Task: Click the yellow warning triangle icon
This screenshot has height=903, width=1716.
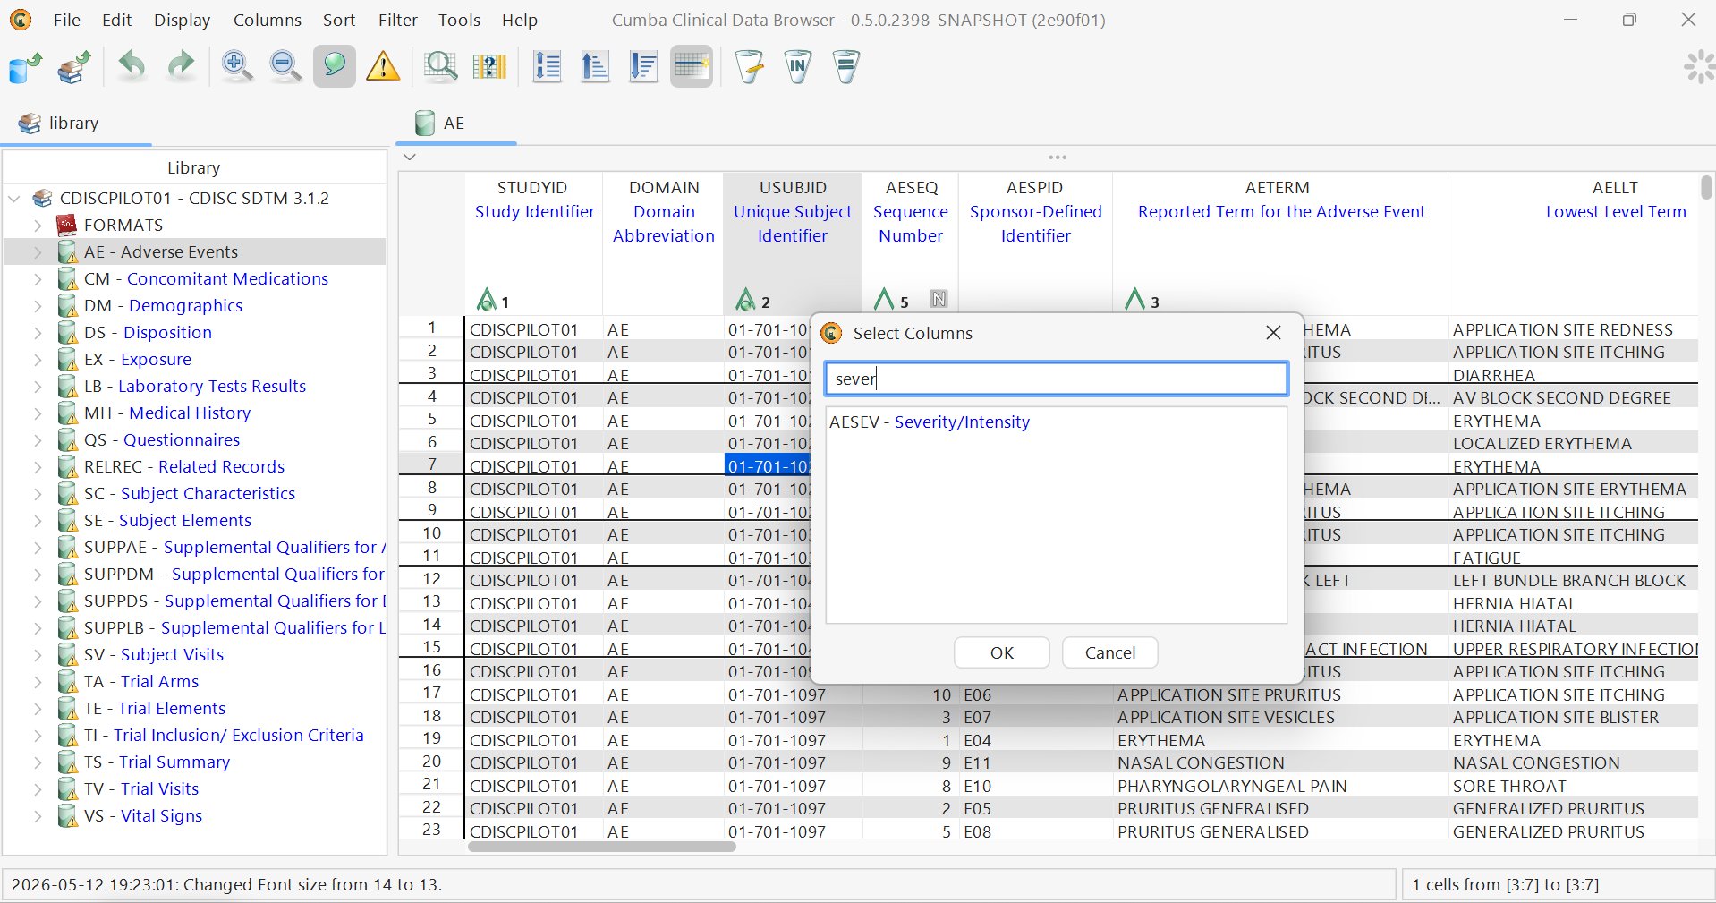Action: point(383,66)
